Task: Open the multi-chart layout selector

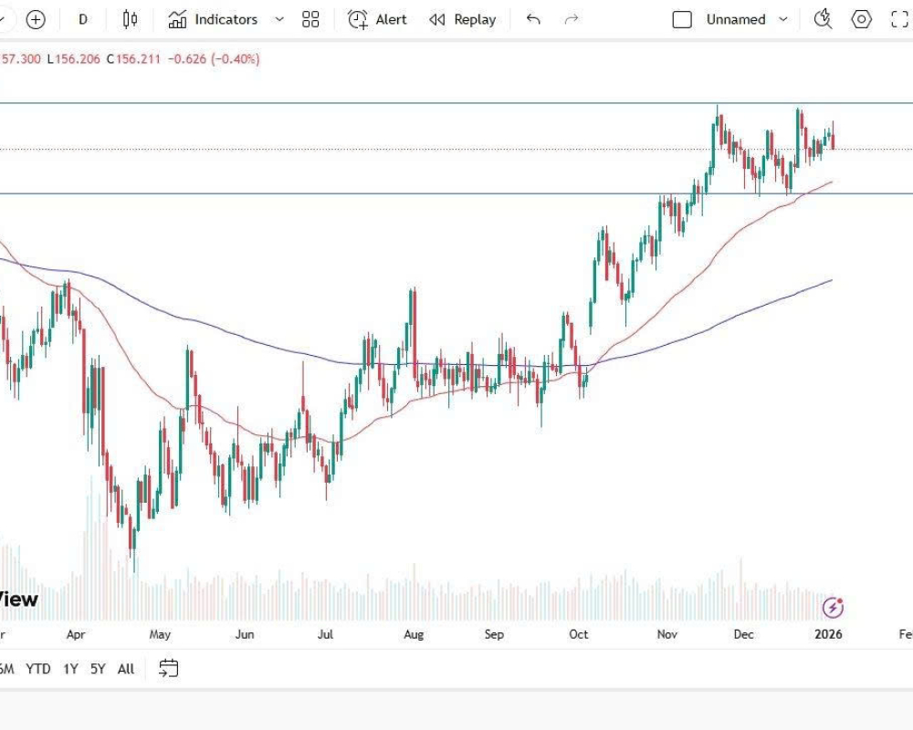Action: pos(310,18)
